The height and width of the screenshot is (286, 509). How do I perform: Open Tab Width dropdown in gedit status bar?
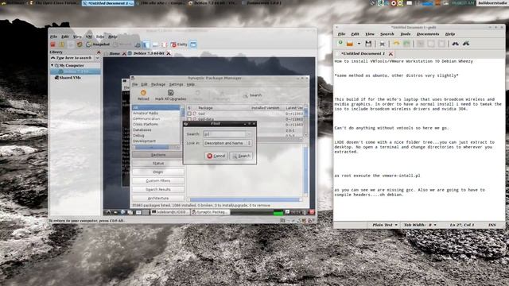pos(420,225)
